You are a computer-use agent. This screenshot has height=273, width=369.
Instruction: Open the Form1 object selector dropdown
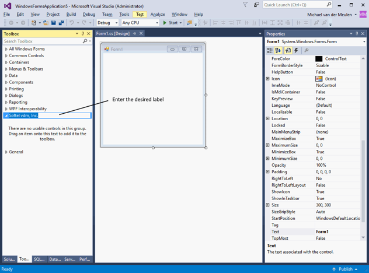point(364,41)
